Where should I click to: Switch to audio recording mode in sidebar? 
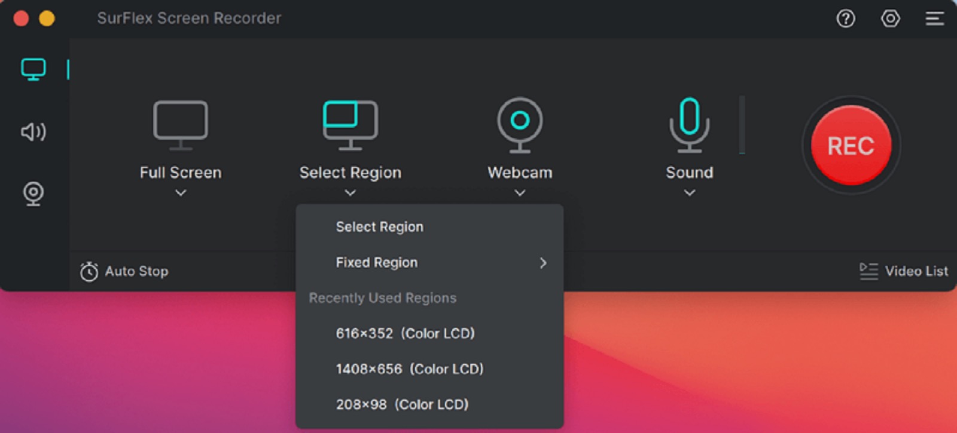33,131
